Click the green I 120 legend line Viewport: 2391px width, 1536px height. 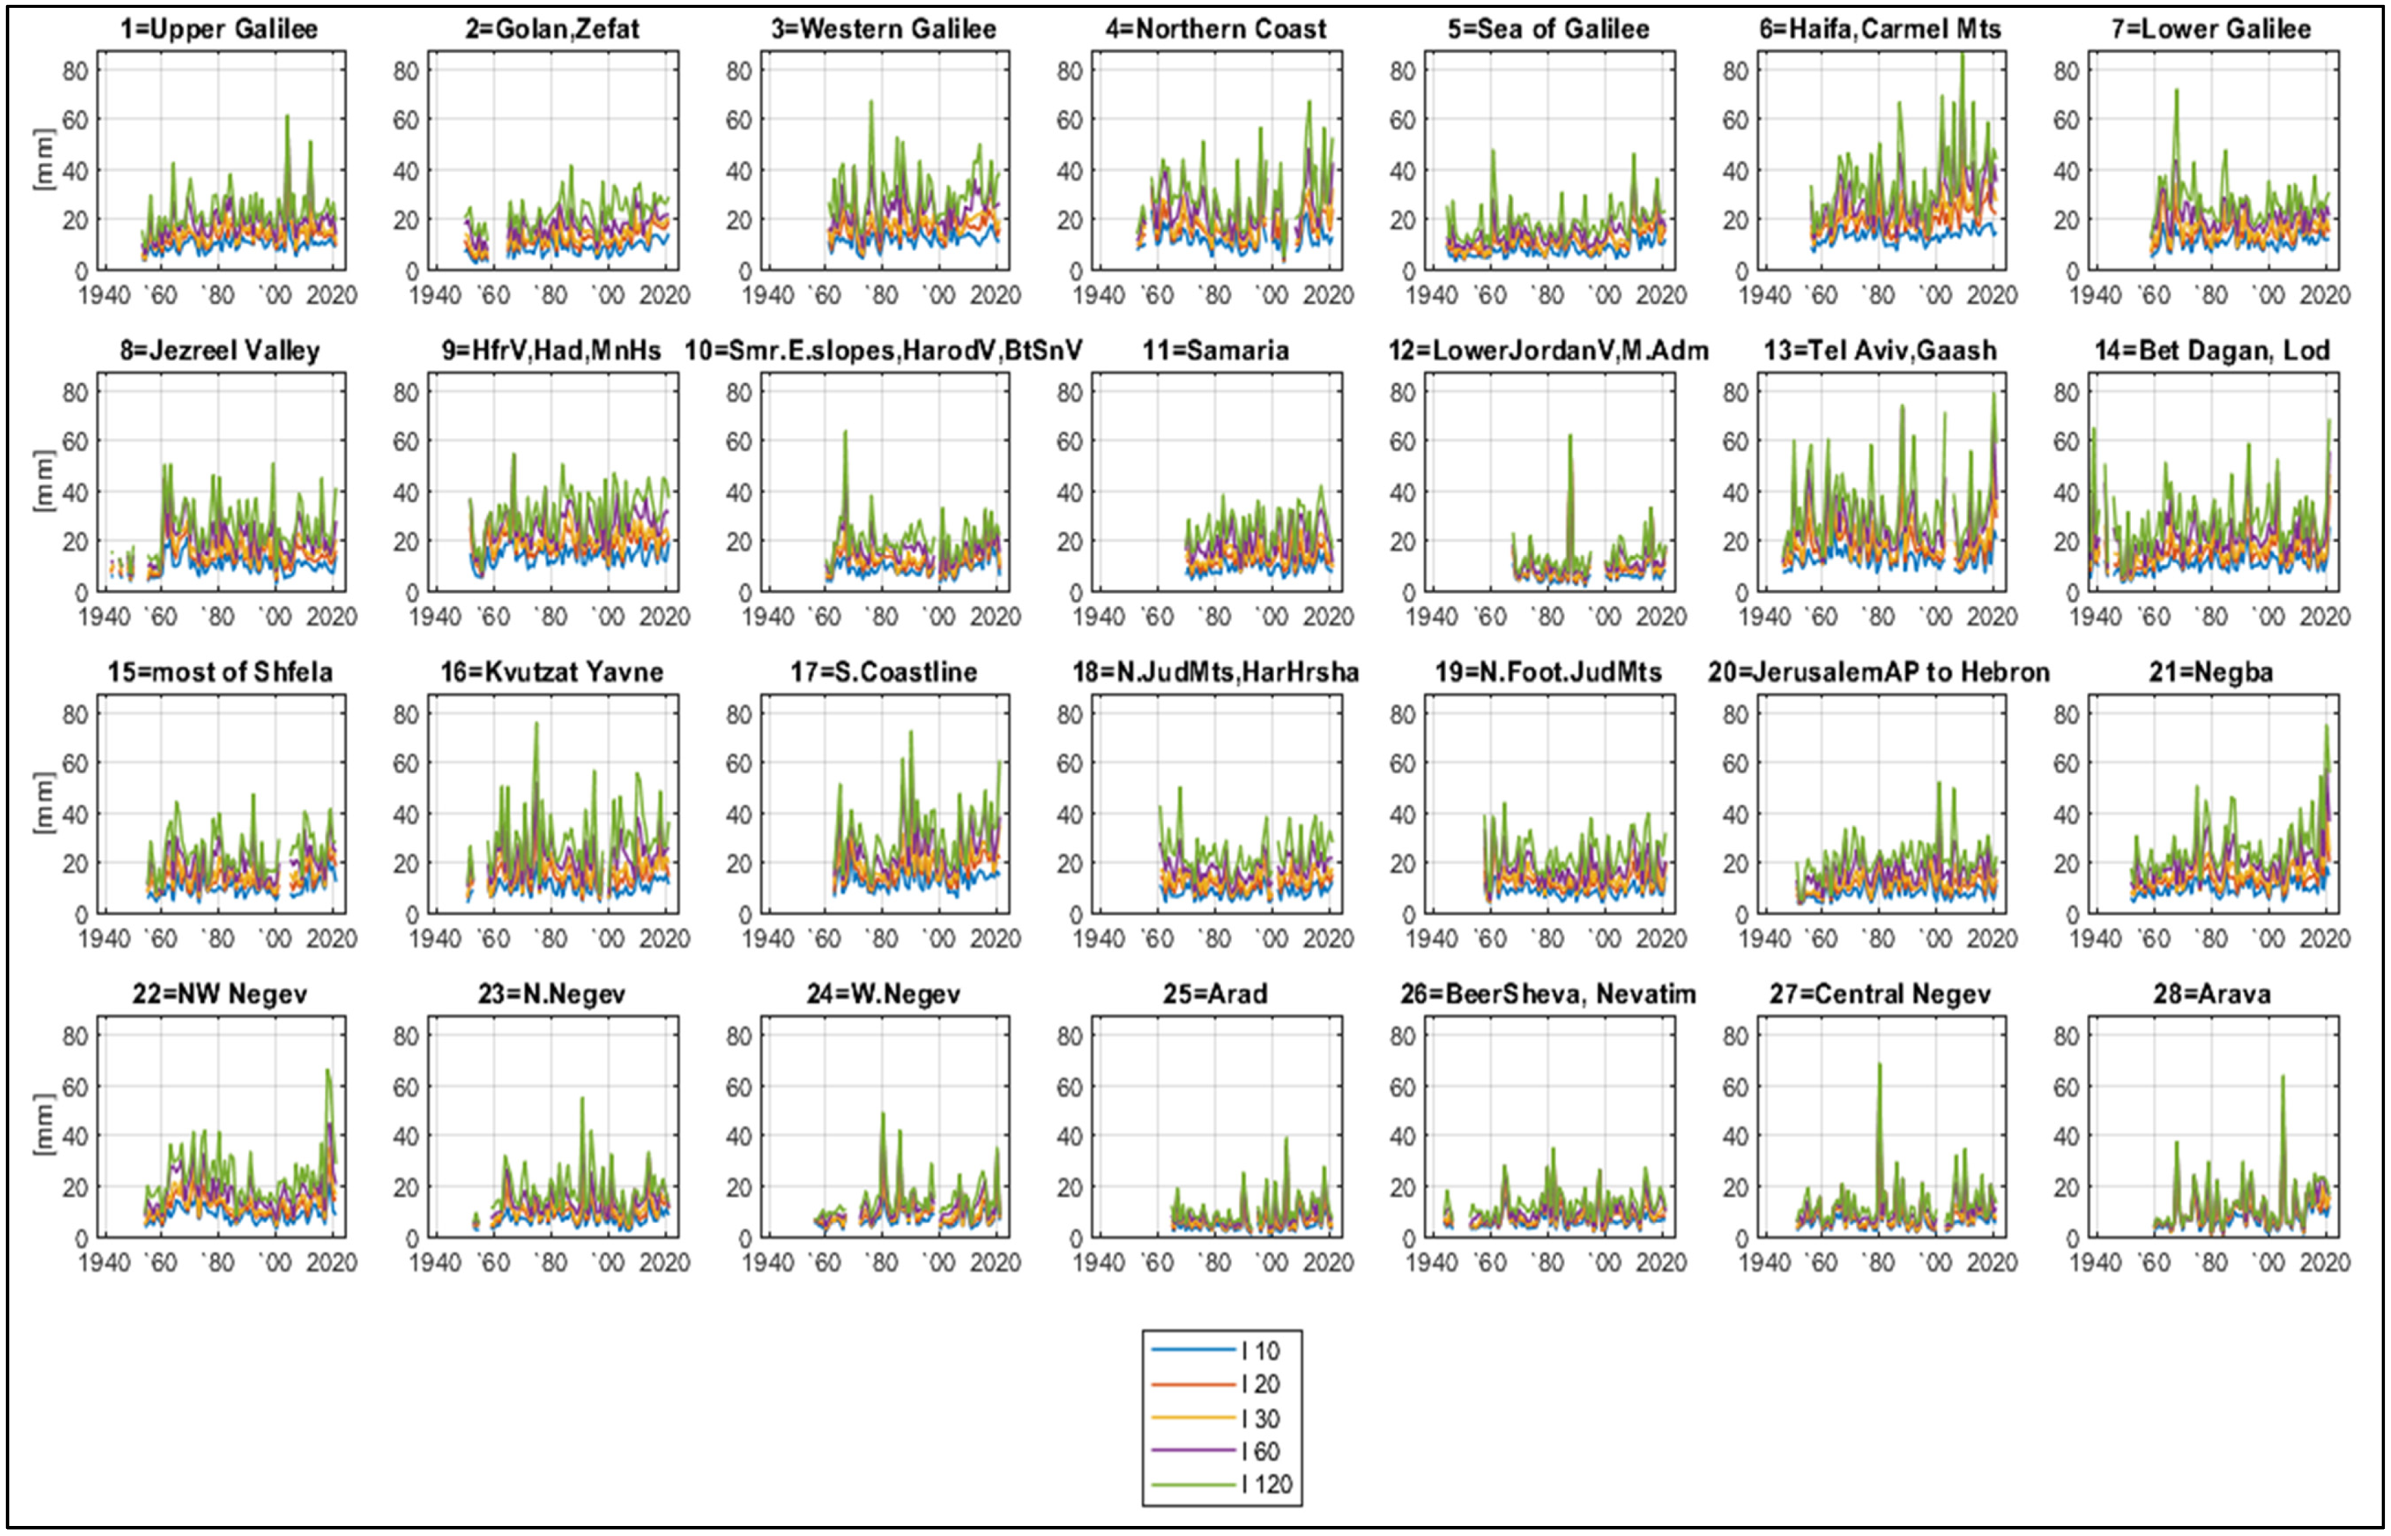tap(1192, 1485)
